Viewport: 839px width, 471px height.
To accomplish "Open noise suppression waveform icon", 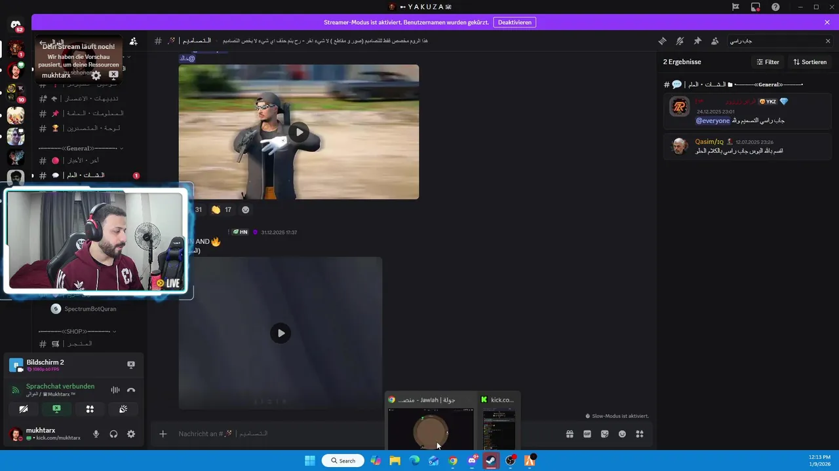I will 115,390.
